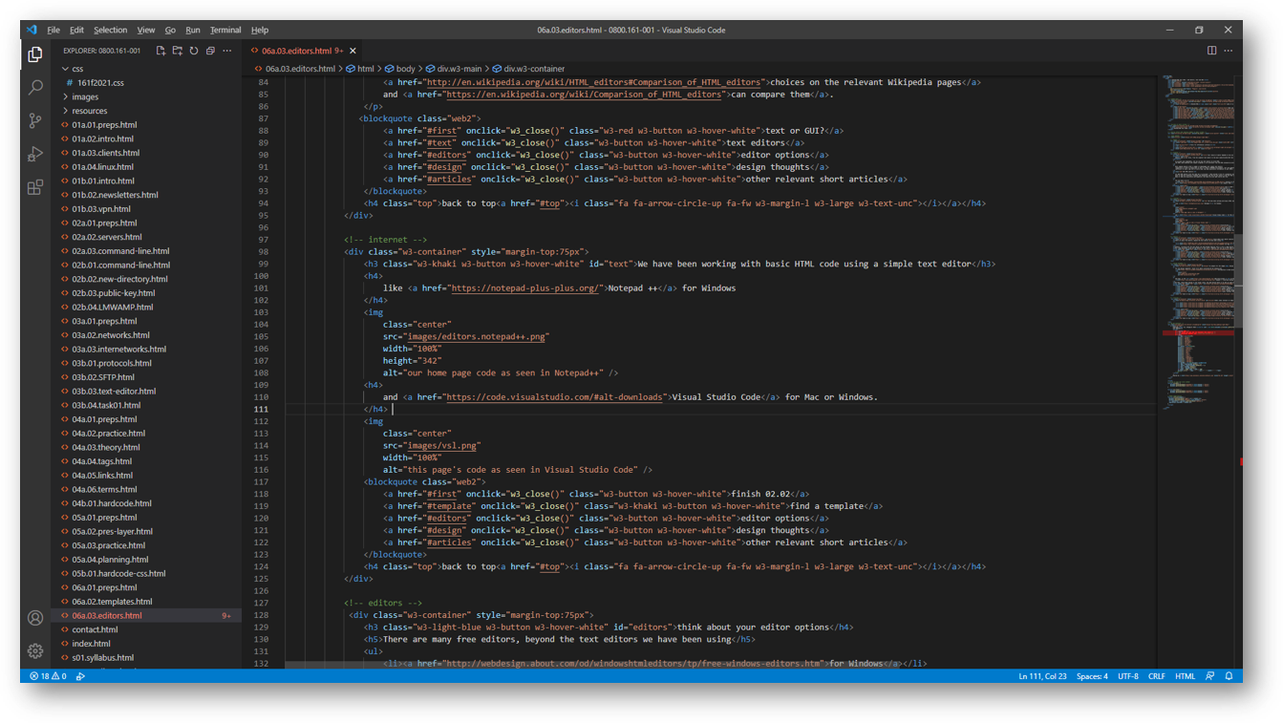Collapse the css folder
This screenshot has width=1283, height=723.
pos(76,69)
